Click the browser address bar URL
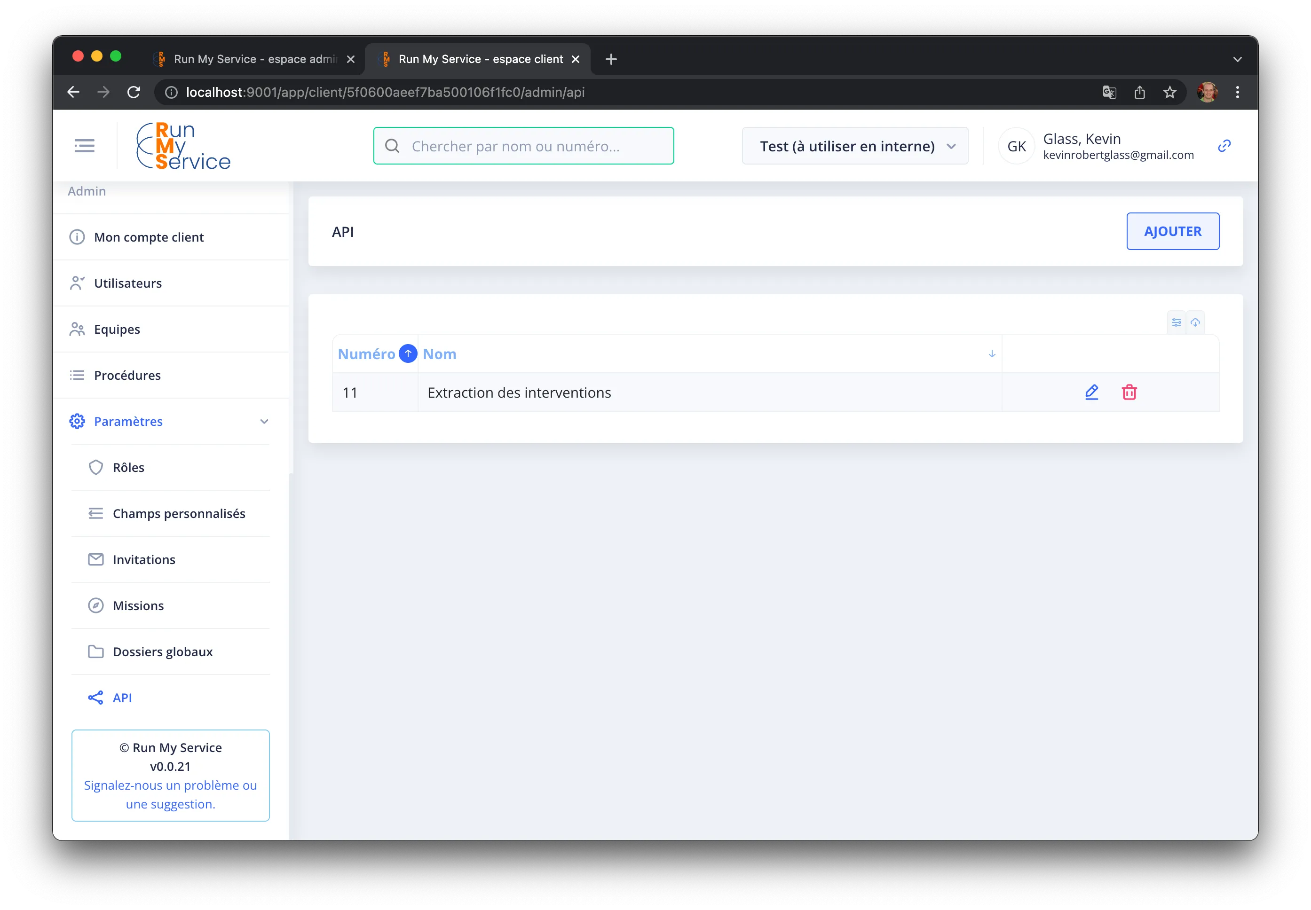This screenshot has width=1311, height=910. click(386, 92)
